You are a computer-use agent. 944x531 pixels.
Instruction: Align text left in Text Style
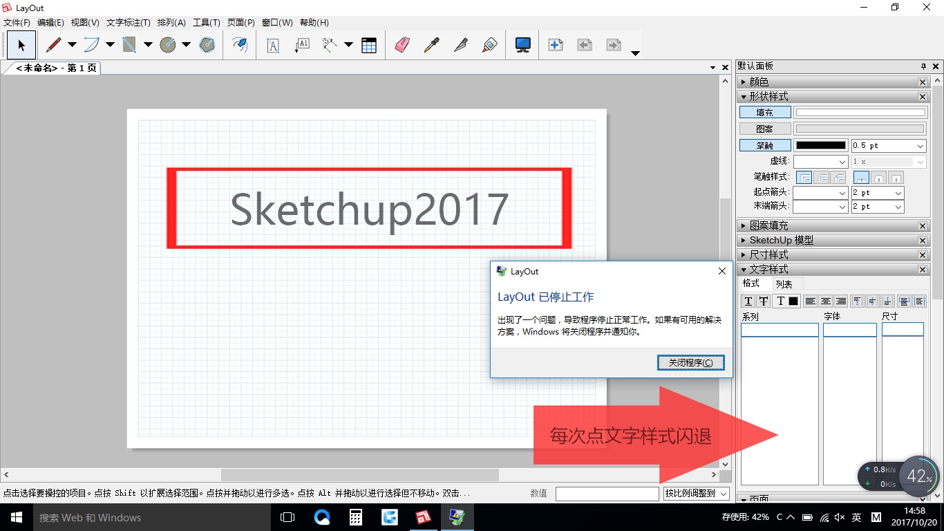pyautogui.click(x=810, y=301)
